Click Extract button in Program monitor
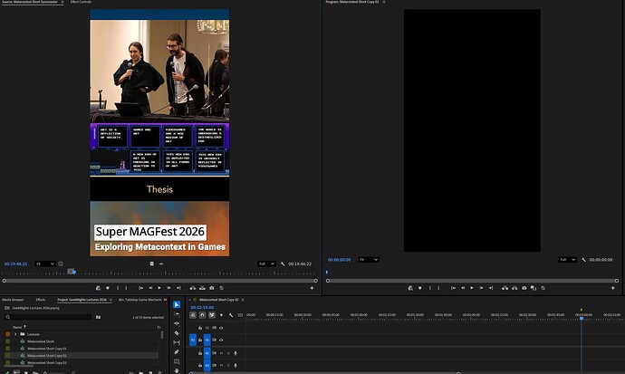This screenshot has height=374, width=625. click(x=514, y=288)
